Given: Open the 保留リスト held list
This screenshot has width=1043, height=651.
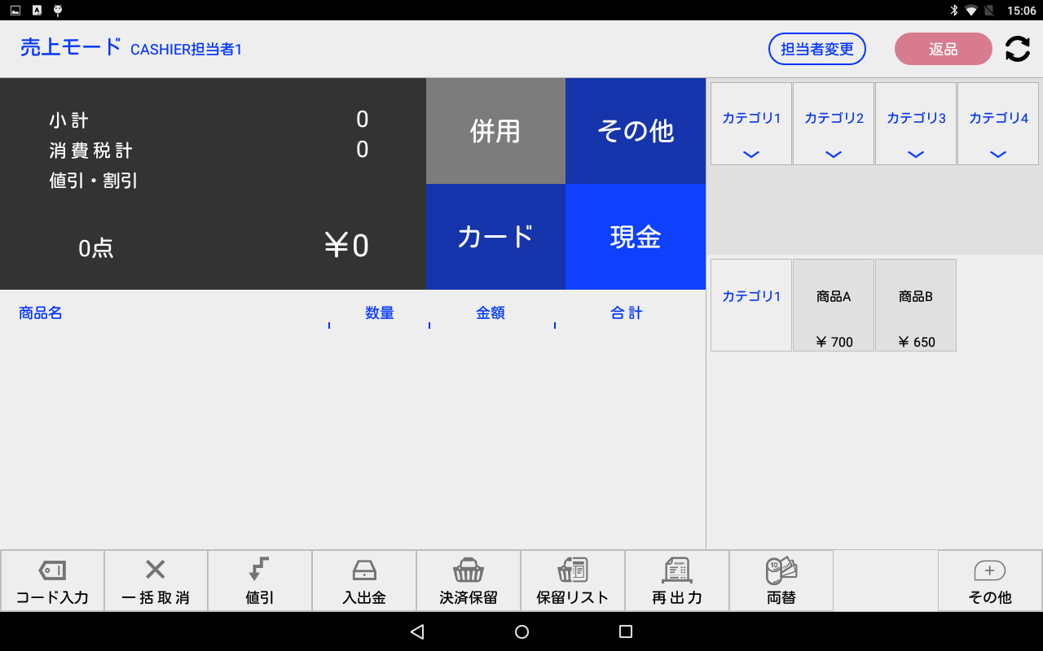Looking at the screenshot, I should 573,581.
